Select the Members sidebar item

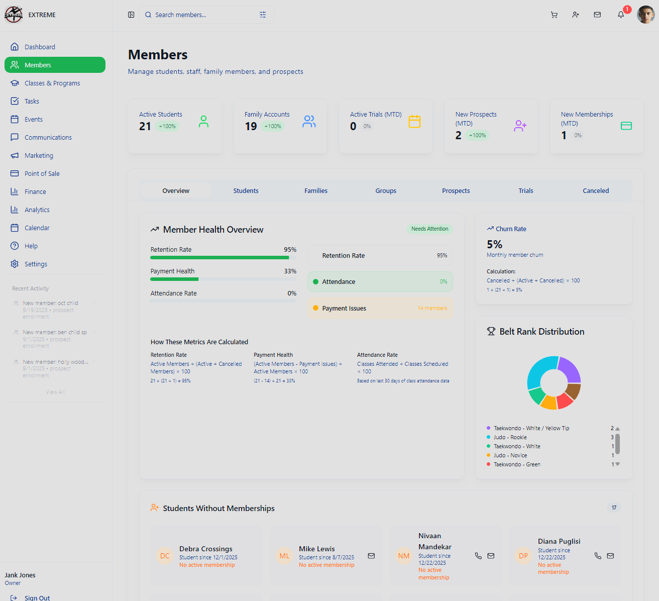[x=55, y=65]
